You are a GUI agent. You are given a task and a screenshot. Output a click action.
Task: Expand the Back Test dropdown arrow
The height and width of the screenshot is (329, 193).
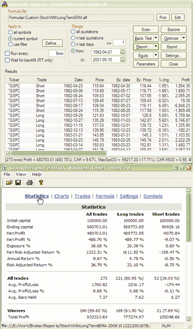[x=156, y=38]
